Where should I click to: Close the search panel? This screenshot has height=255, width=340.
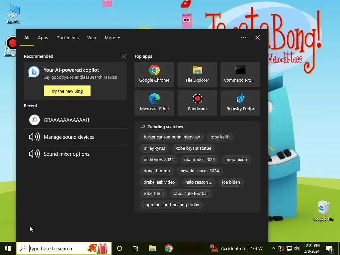click(x=257, y=38)
